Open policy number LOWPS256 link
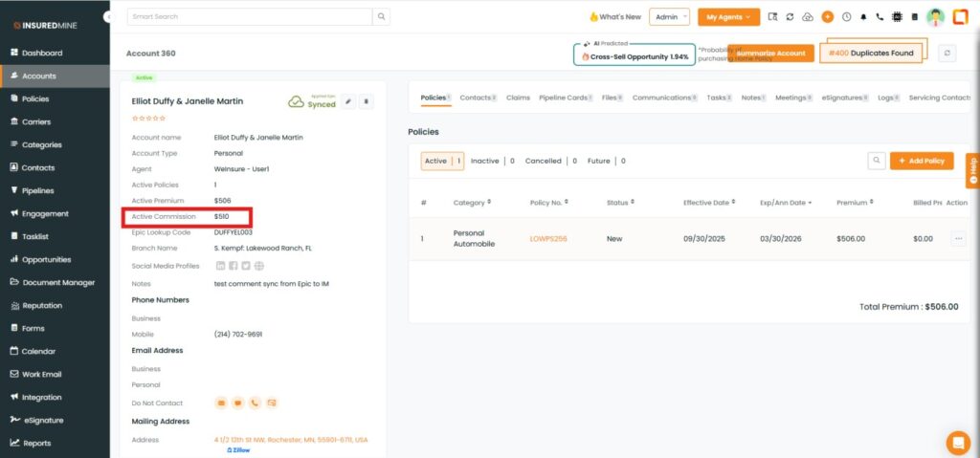The width and height of the screenshot is (980, 458). pos(548,238)
